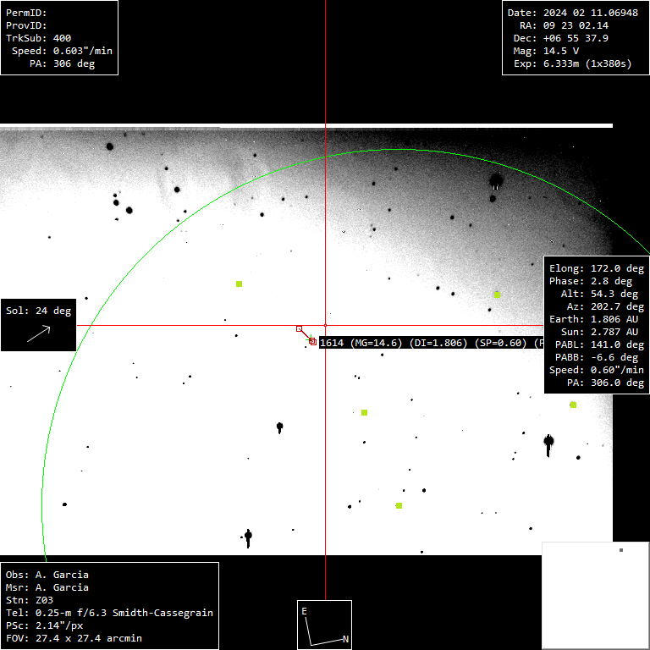This screenshot has width=650, height=650.
Task: Click the 'ProvID:' field
Action: [26, 25]
